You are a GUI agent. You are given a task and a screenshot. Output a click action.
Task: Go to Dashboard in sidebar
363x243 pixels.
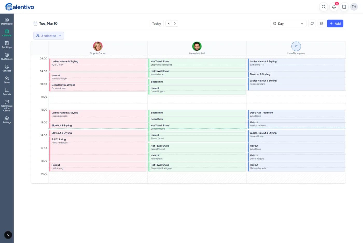point(7,21)
